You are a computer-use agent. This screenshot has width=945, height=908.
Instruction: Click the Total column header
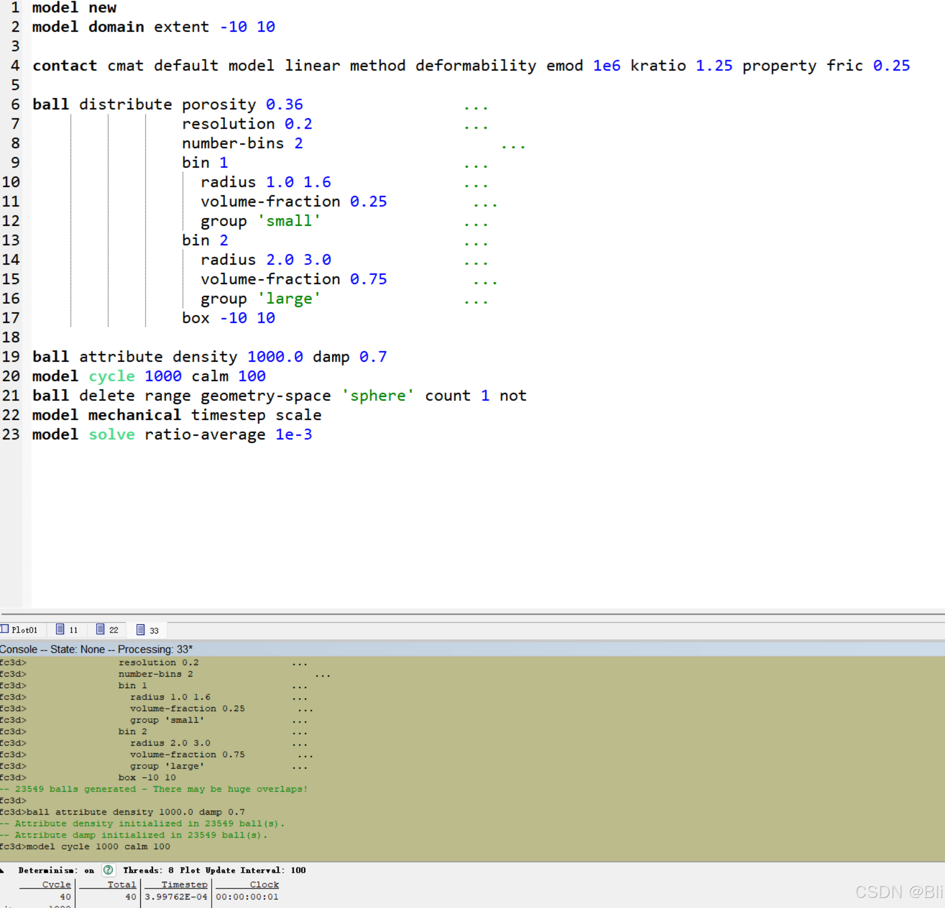pos(122,885)
